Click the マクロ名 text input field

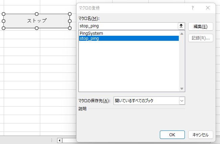pyautogui.click(x=128, y=26)
